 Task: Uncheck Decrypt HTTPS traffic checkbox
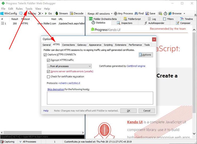[x=48, y=60]
